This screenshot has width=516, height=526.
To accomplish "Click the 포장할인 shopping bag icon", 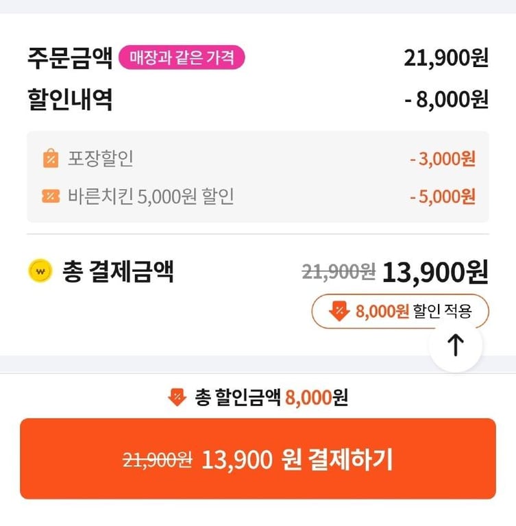I will click(51, 158).
